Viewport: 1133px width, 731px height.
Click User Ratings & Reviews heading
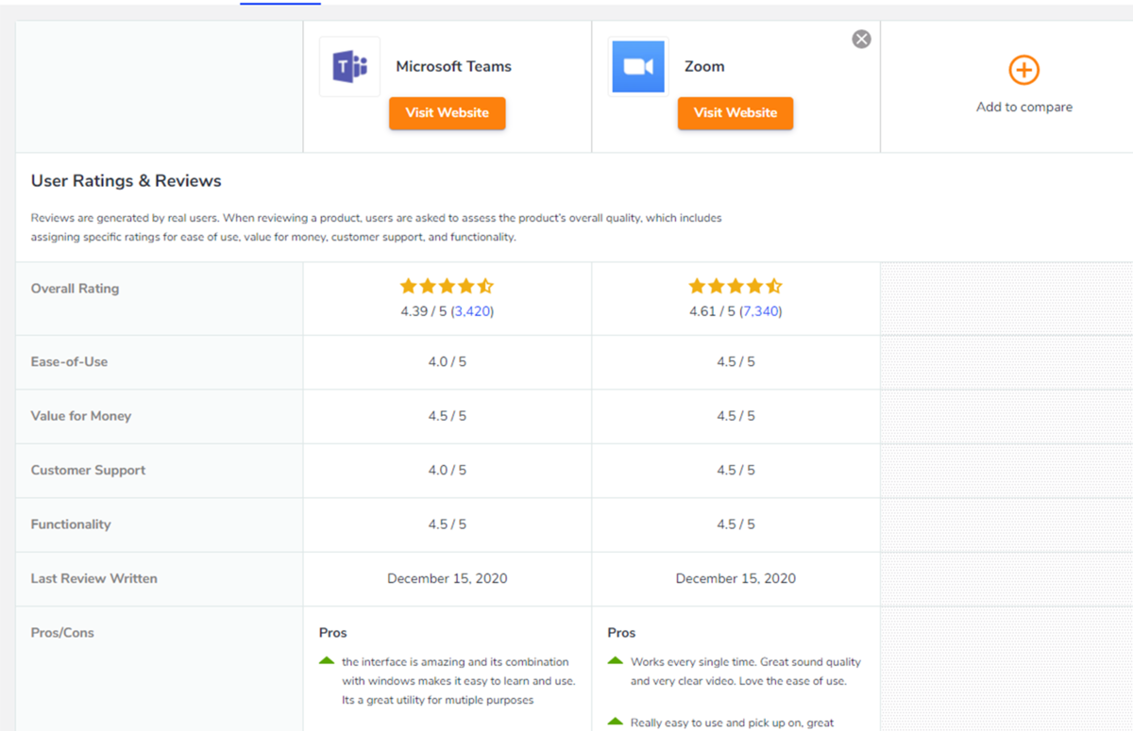pos(127,181)
